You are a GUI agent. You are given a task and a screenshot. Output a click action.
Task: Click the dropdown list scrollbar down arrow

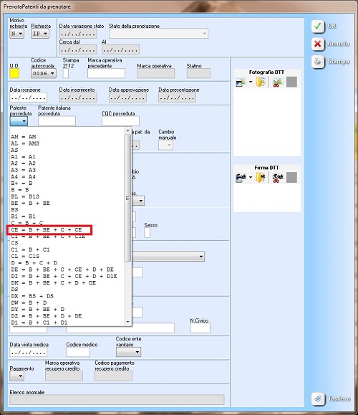click(x=128, y=322)
